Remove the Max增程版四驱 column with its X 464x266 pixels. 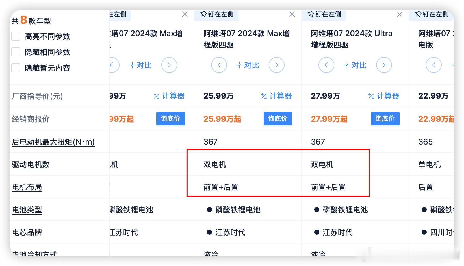tap(292, 14)
